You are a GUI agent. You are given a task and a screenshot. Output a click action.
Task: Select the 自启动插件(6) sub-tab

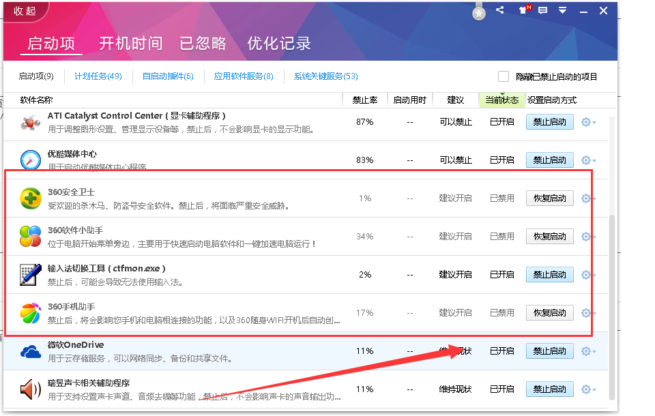pos(168,76)
